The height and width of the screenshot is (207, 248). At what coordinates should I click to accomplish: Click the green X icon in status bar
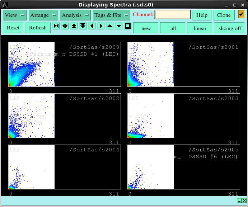point(244,201)
